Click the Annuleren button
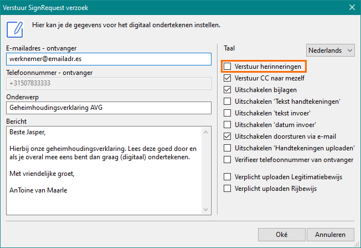 330,235
